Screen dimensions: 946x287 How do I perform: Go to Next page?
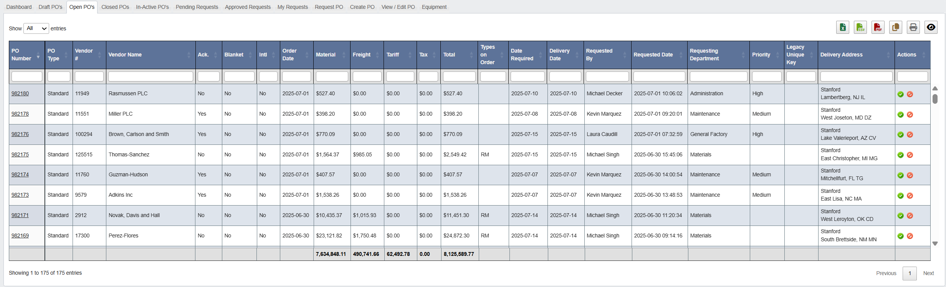(928, 273)
